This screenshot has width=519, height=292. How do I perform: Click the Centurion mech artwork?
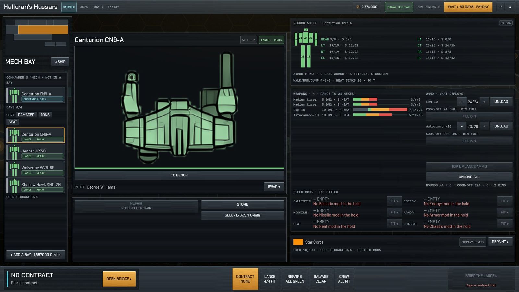click(179, 107)
